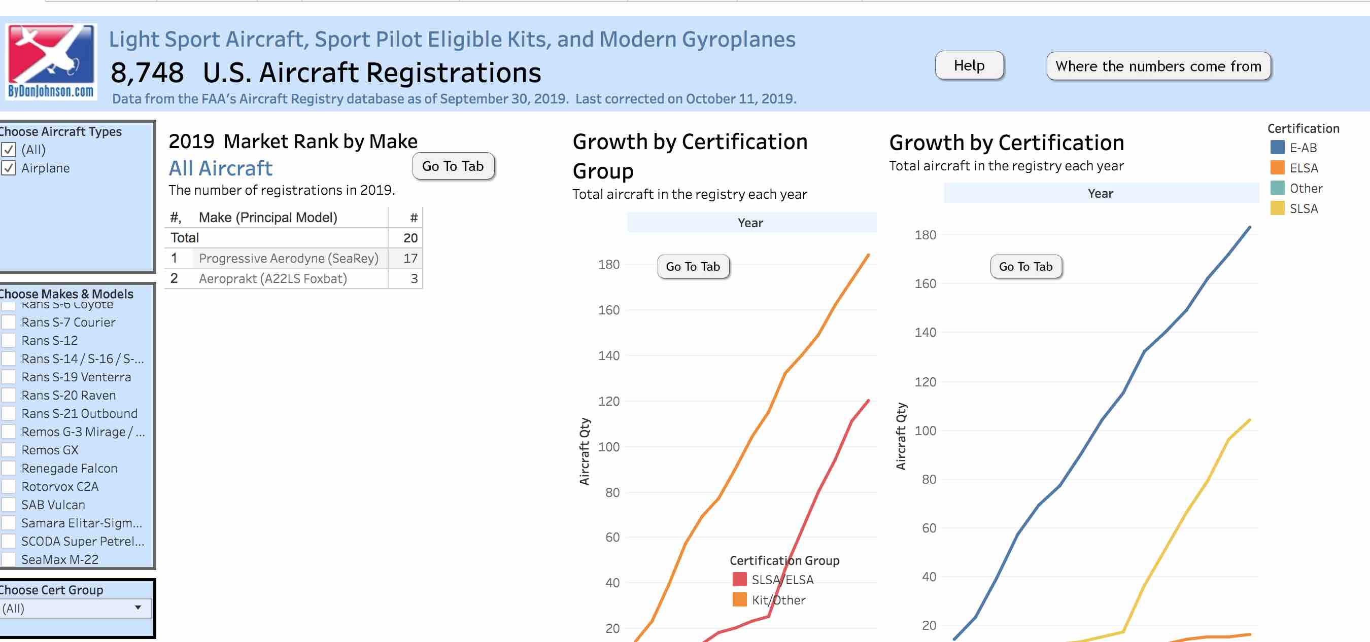The image size is (1370, 642).
Task: Enable the Remos GX checkbox
Action: pyautogui.click(x=9, y=450)
